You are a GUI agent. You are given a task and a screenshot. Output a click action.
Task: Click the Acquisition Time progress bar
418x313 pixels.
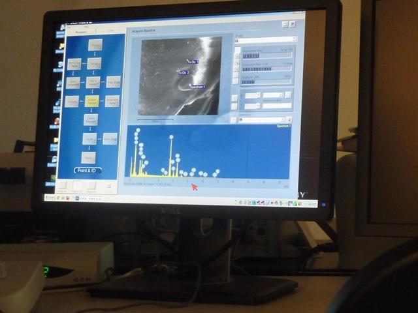point(267,56)
